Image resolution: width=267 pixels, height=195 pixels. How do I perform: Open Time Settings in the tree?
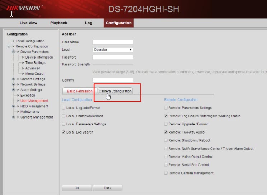(x=35, y=63)
